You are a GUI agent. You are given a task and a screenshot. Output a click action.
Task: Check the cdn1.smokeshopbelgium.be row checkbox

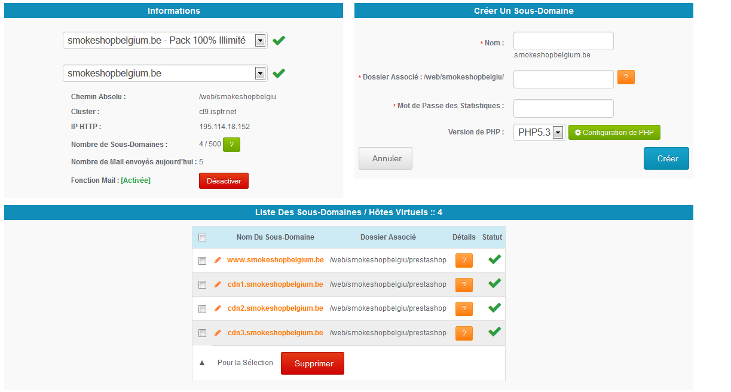pyautogui.click(x=202, y=285)
